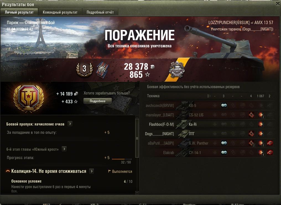Click the damage icon in Ka-Ri row
281x205 pixels.
pos(261,124)
